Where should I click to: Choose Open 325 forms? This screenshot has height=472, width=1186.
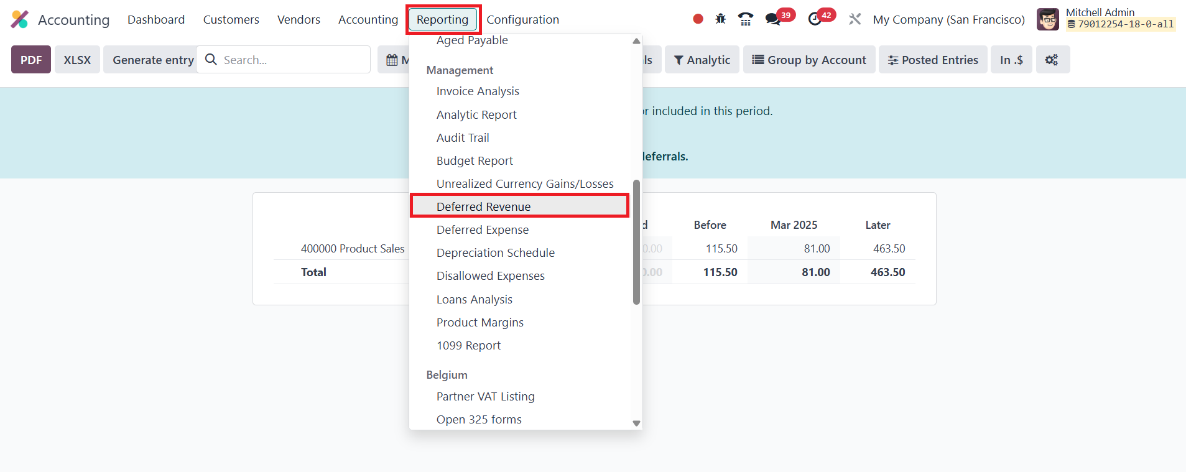(x=479, y=419)
